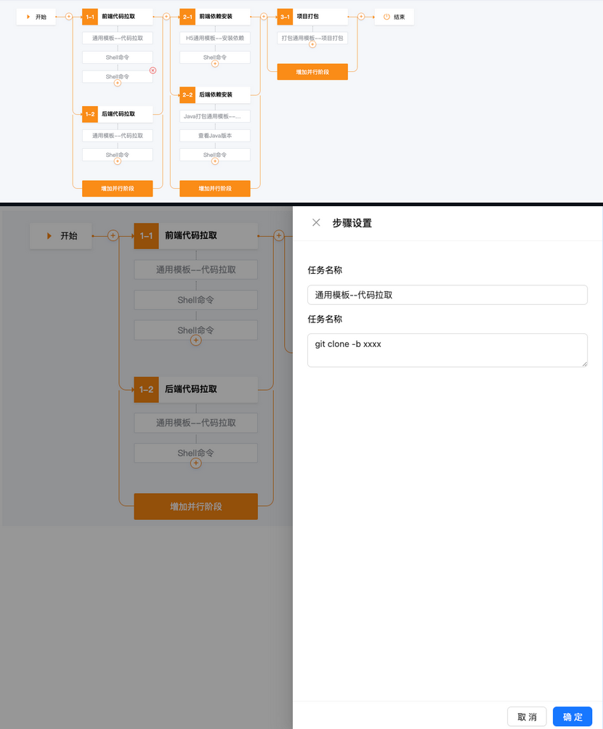Viewport: 603px width, 729px height.
Task: Open the 打包通用模板--项目打包 task
Action: click(x=312, y=38)
